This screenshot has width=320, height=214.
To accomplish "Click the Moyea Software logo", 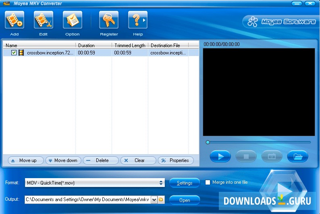I will [281, 21].
